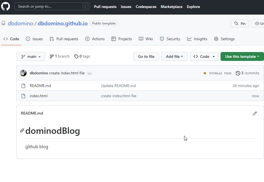This screenshot has height=182, width=264.
Task: Click the Pin button
Action: 240,23
